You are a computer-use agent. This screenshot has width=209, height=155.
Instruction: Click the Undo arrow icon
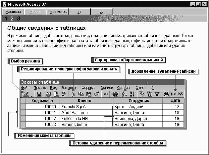click(106, 94)
